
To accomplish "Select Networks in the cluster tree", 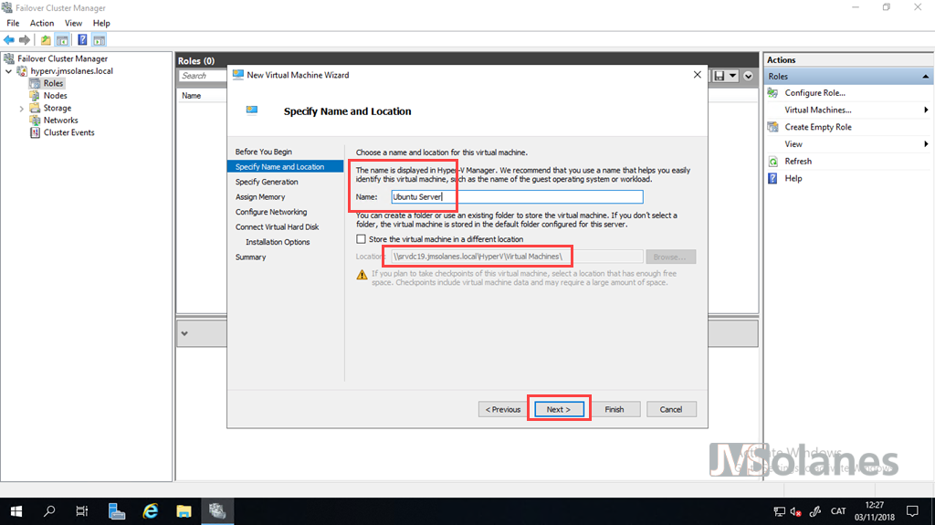I will [60, 121].
